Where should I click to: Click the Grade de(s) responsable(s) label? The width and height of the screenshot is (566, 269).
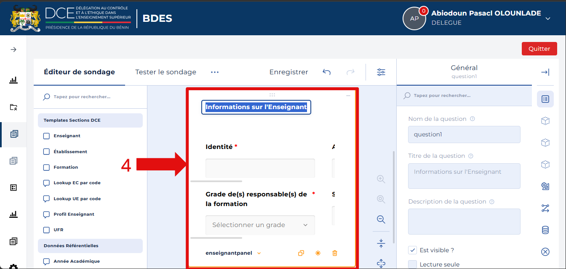coord(256,199)
